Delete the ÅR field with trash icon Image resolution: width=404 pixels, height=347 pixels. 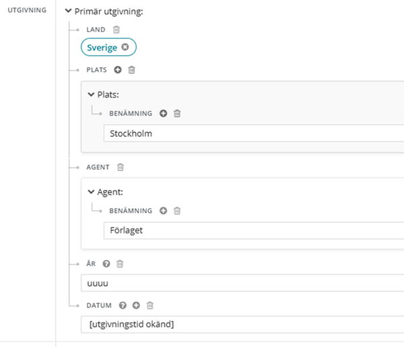tap(119, 263)
